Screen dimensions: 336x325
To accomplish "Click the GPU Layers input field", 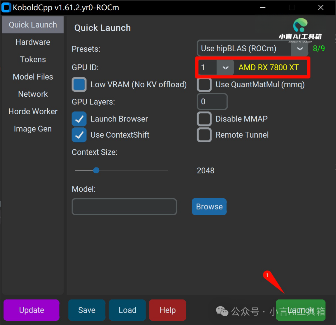I will [x=212, y=102].
